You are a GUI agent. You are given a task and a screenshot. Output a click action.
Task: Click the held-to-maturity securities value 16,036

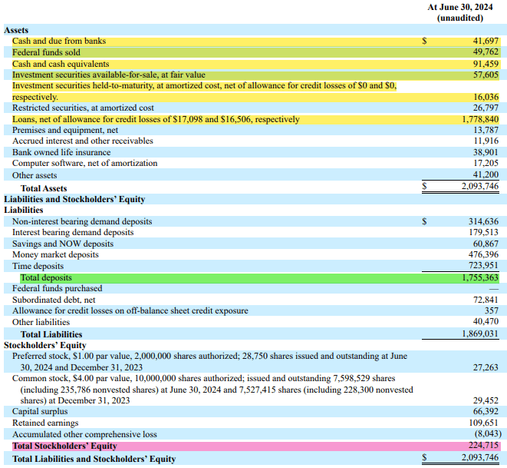(x=482, y=98)
